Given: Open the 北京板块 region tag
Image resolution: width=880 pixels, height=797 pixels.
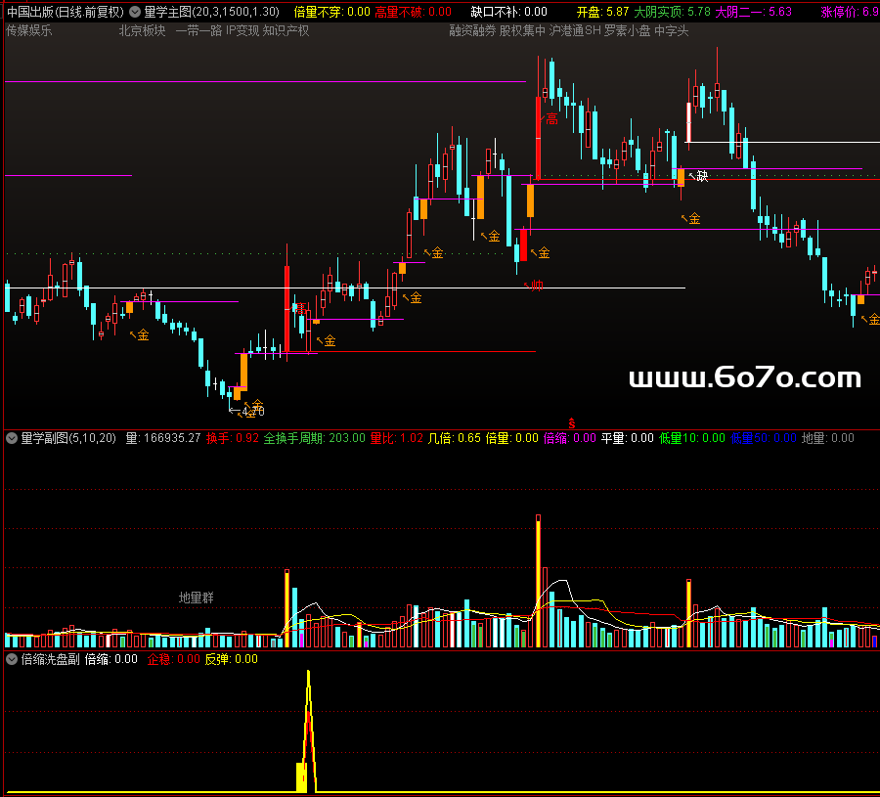Looking at the screenshot, I should point(142,30).
